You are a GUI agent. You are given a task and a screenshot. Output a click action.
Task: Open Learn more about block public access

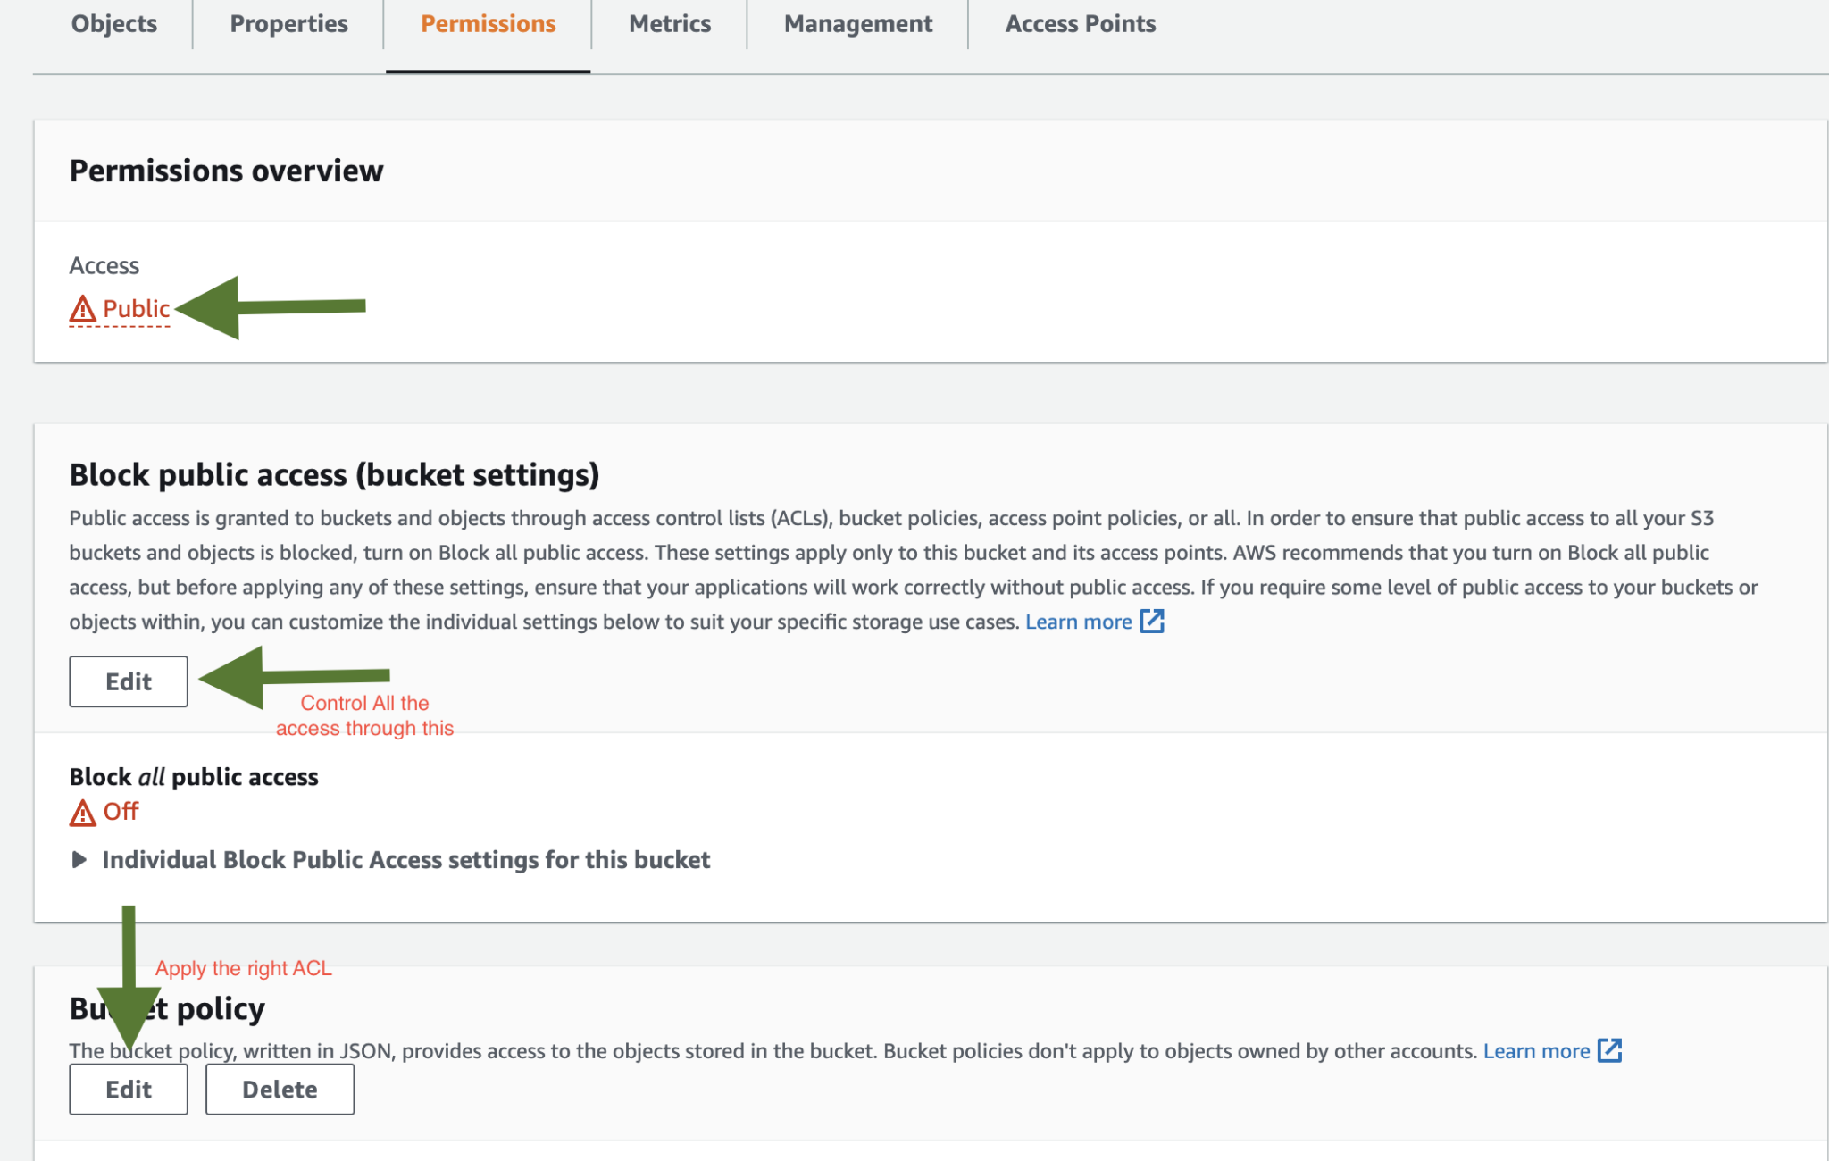coord(1080,621)
